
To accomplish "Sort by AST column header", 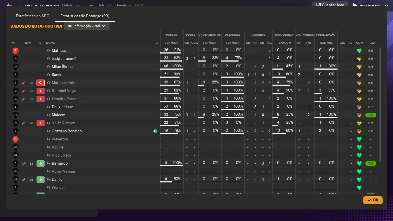I will pyautogui.click(x=351, y=43).
